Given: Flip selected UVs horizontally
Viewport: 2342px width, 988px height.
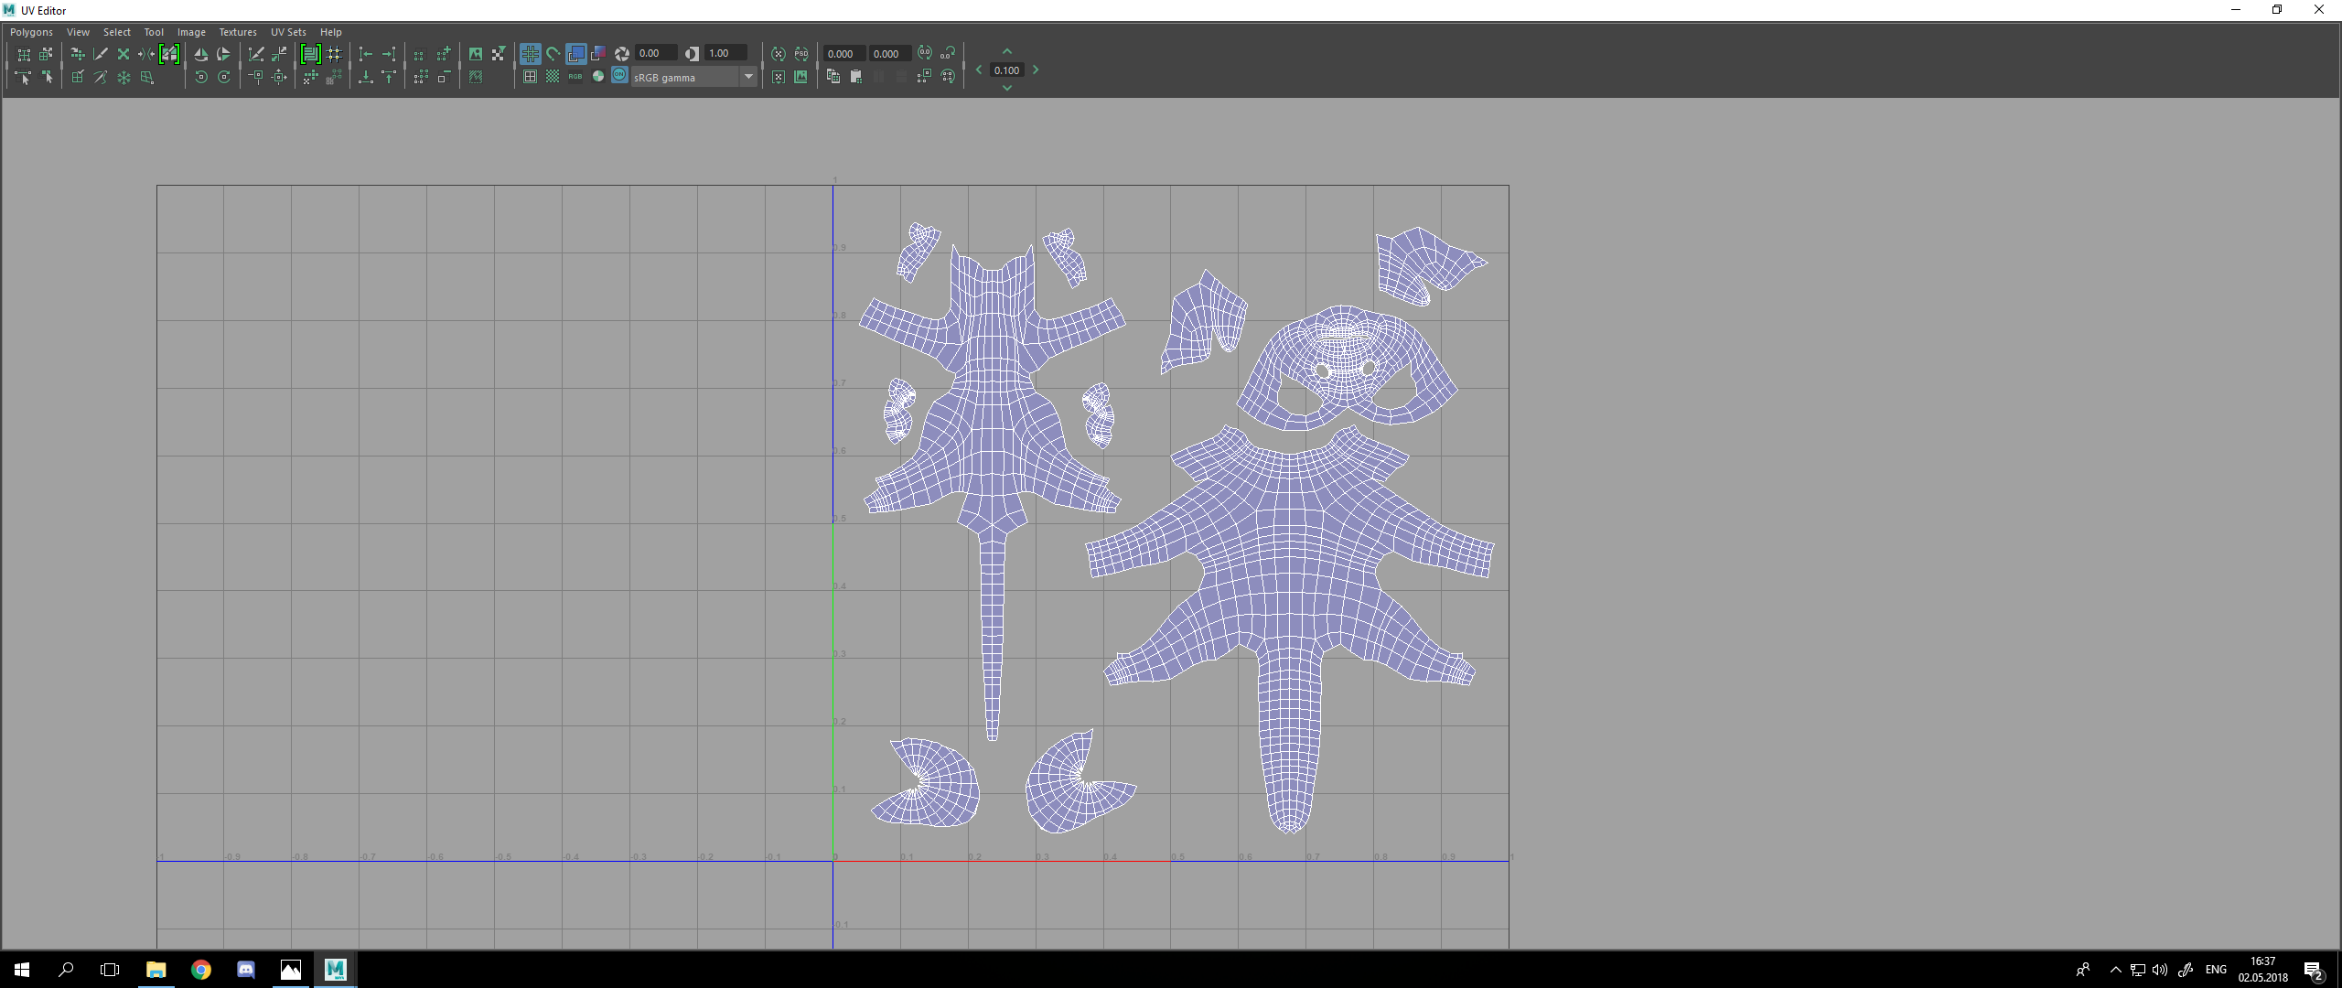Looking at the screenshot, I should pos(201,55).
